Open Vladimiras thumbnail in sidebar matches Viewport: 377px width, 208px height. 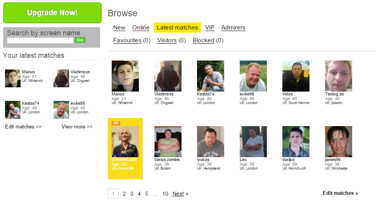(61, 78)
